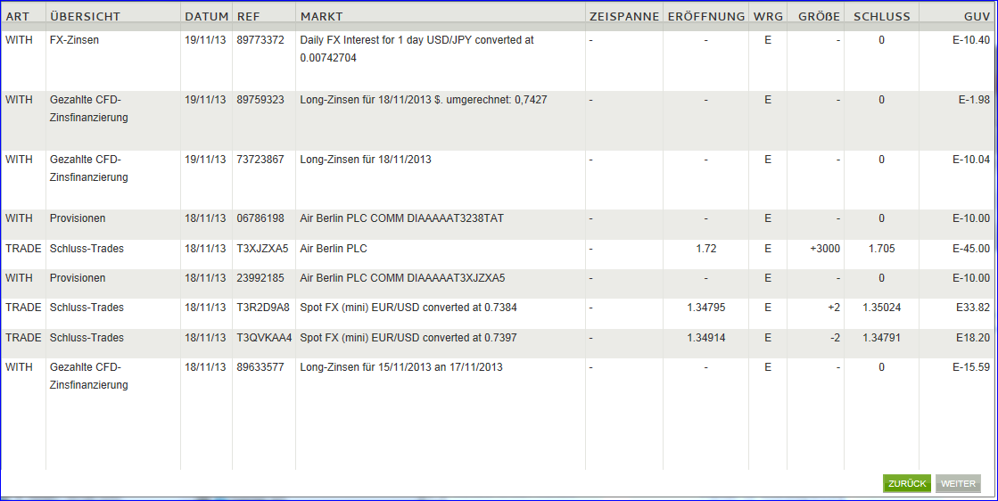Screen dimensions: 998x501
Task: Click reference number 23992185
Action: coord(260,278)
